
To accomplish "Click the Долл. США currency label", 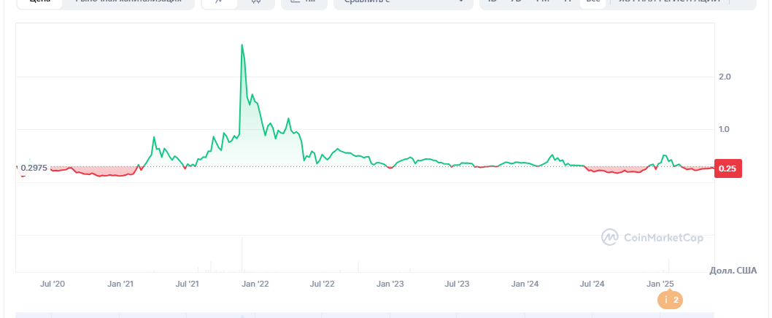I will 733,271.
